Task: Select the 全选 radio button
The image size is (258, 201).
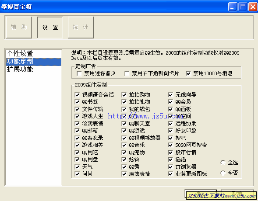Action: pos(223,163)
